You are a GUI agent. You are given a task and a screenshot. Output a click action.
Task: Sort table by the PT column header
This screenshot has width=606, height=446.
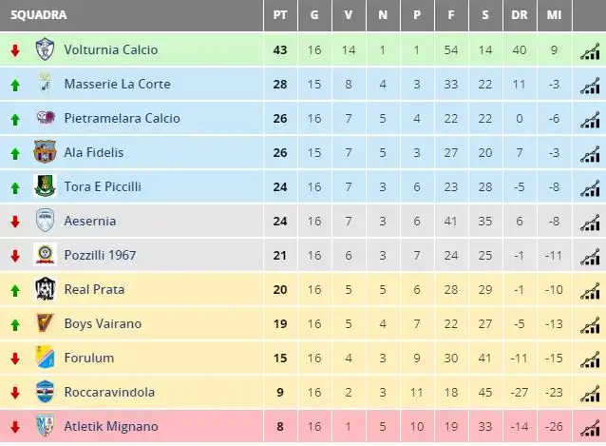click(280, 15)
